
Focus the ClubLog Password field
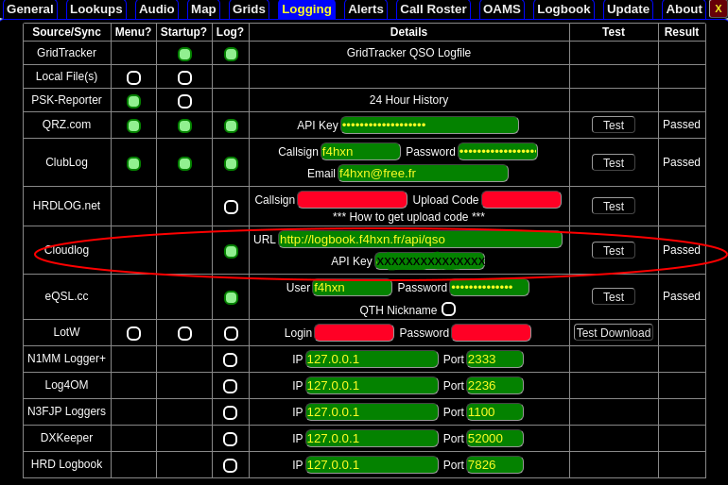497,152
